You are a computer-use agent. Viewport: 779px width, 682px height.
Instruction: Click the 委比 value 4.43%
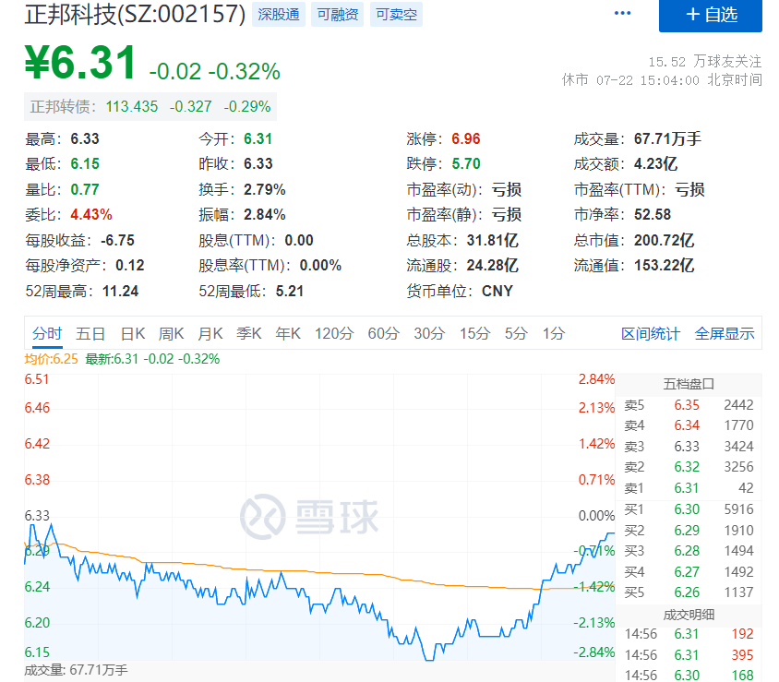click(91, 215)
